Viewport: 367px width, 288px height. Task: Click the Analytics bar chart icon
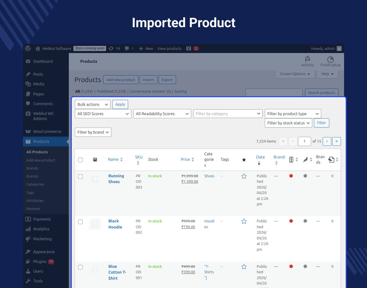pos(28,229)
